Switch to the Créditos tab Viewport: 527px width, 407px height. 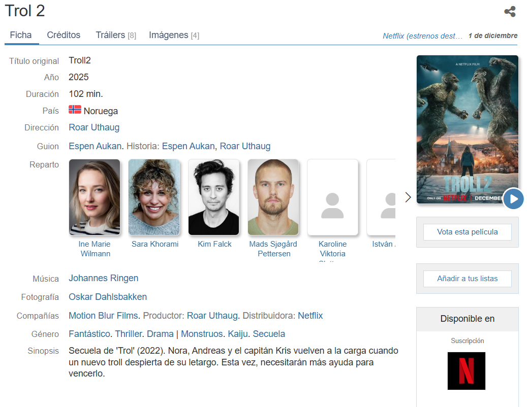click(x=64, y=35)
